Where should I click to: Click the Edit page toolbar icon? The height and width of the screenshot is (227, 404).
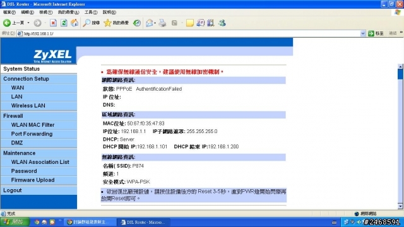[x=174, y=23]
